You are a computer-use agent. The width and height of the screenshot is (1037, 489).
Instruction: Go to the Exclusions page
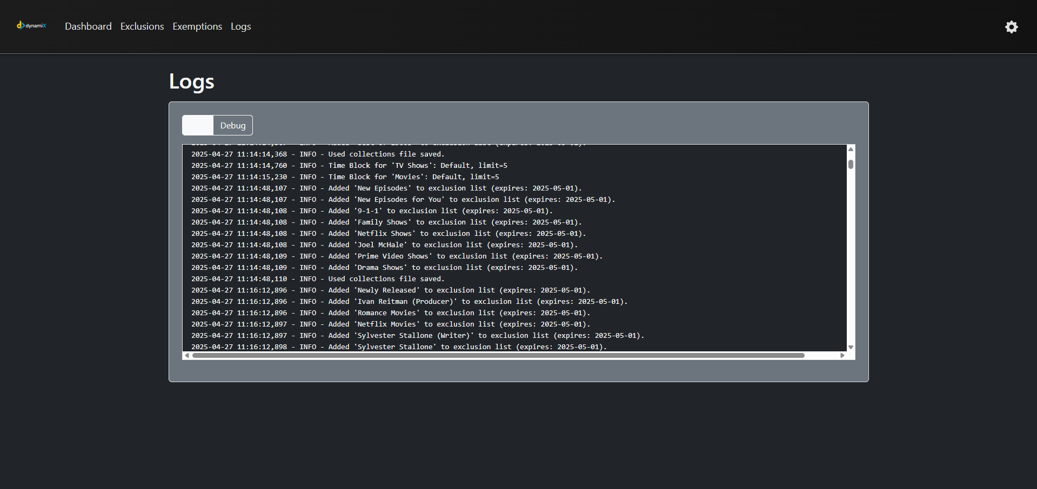(142, 26)
